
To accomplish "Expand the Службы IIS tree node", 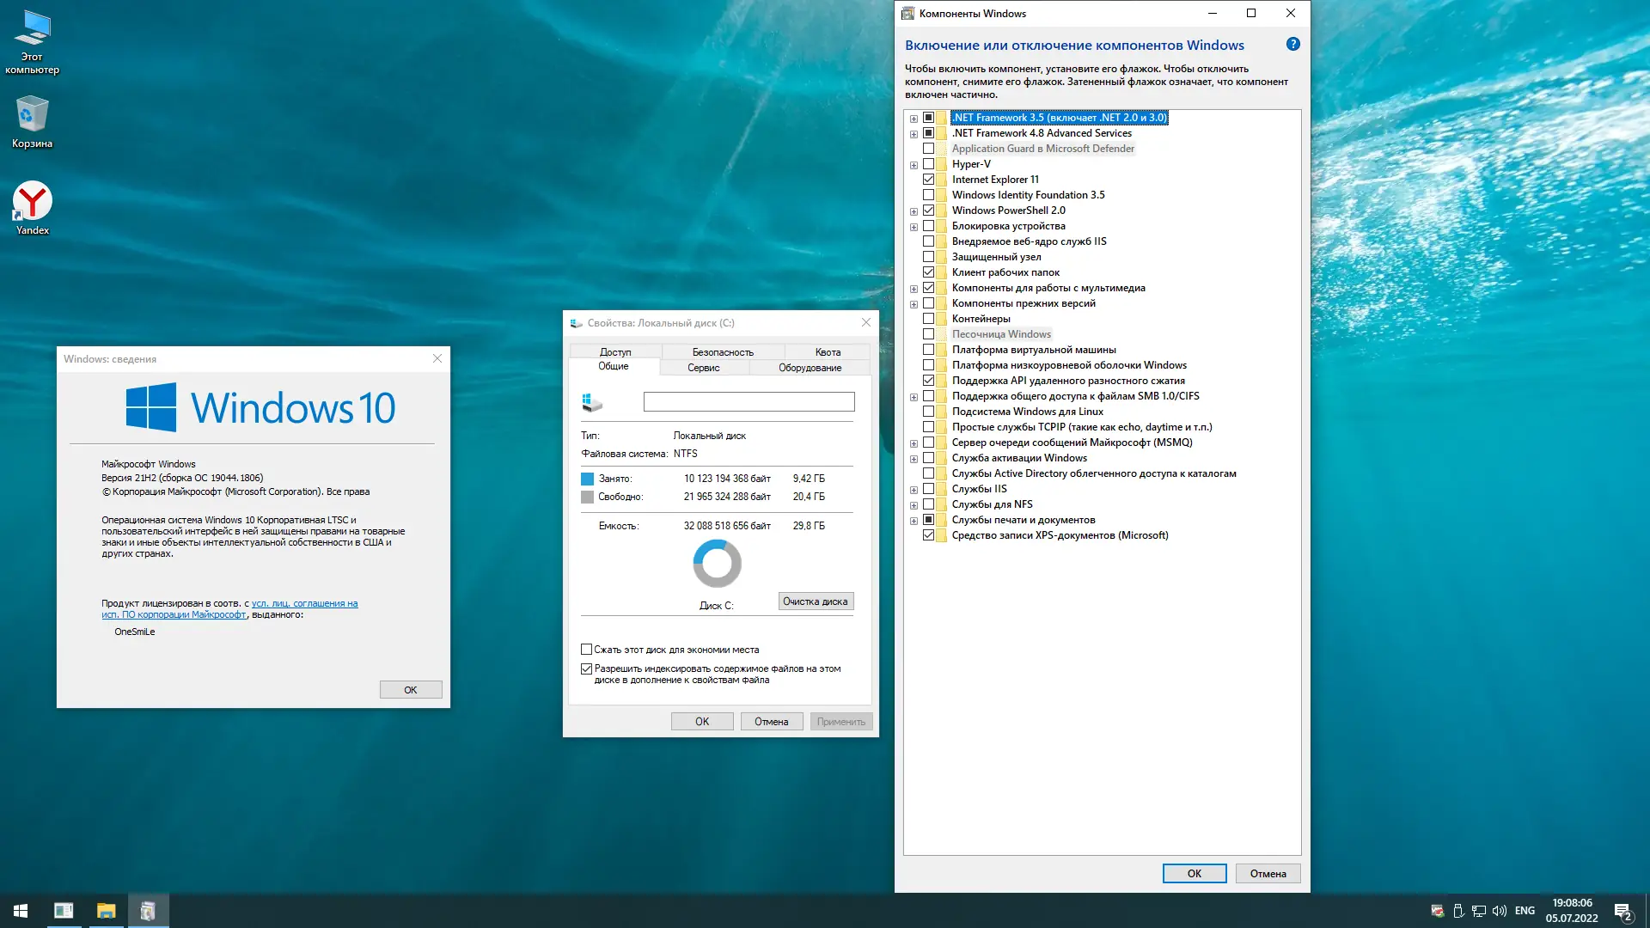I will (914, 490).
